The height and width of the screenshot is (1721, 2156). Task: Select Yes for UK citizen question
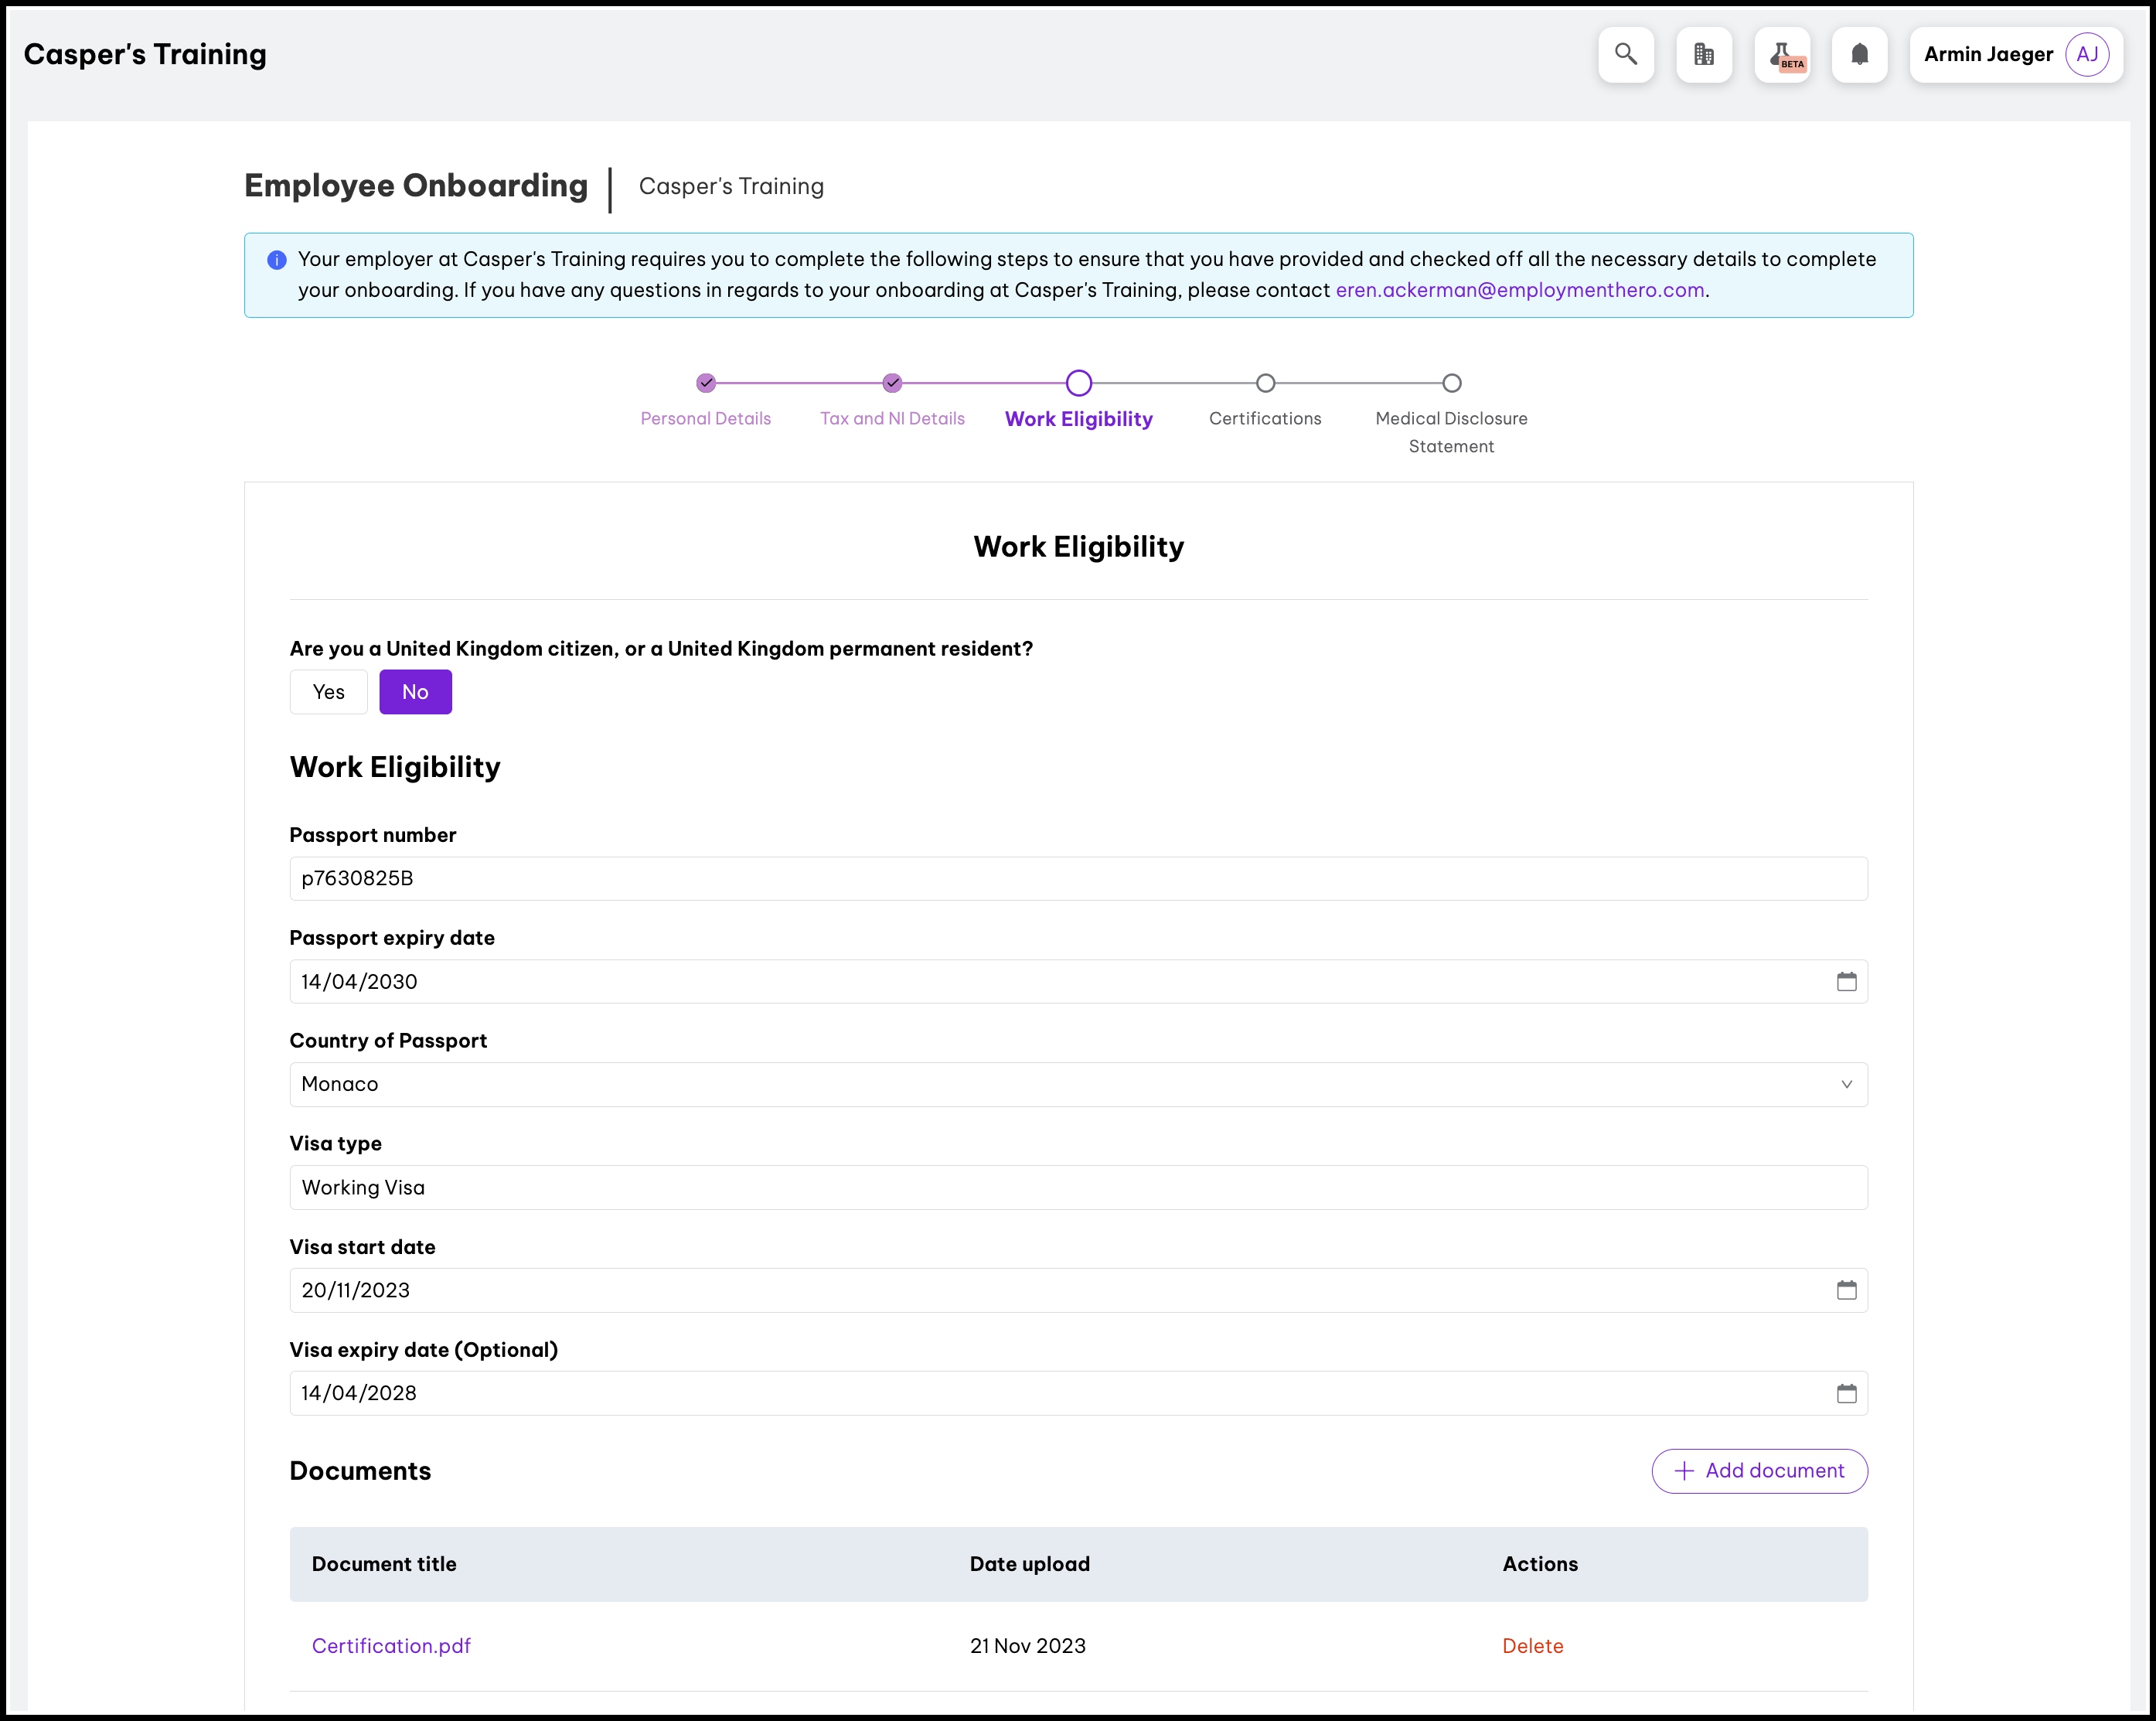click(328, 692)
